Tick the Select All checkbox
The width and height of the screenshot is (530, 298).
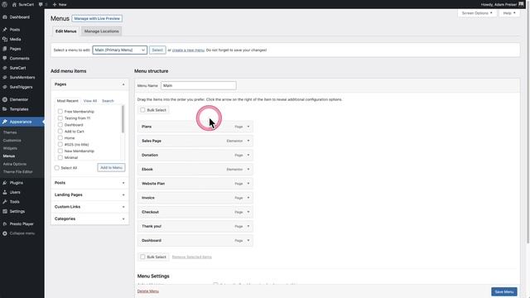(57, 168)
